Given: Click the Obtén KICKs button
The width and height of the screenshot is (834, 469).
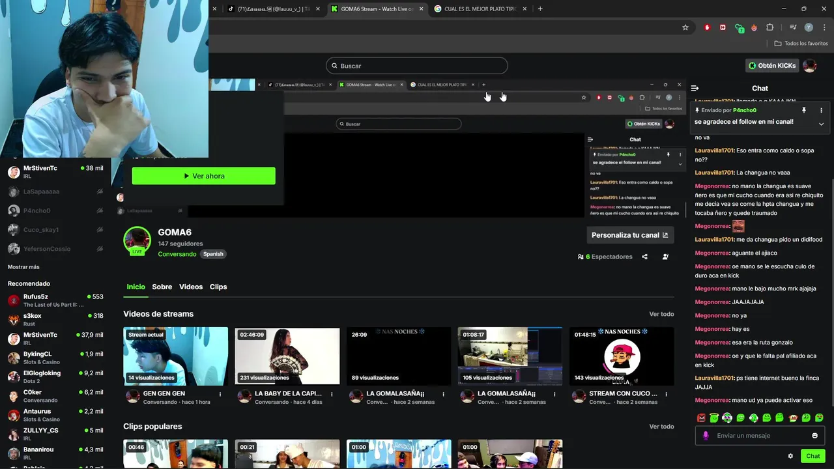Looking at the screenshot, I should point(772,66).
